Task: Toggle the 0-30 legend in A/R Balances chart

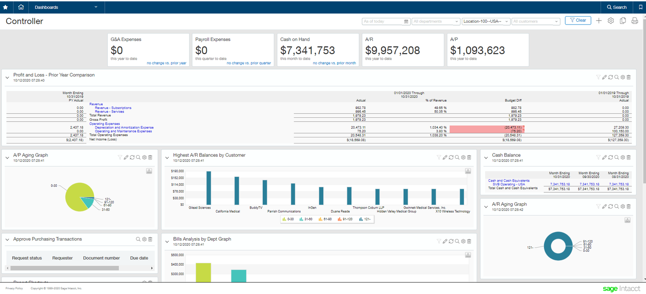Action: point(290,219)
